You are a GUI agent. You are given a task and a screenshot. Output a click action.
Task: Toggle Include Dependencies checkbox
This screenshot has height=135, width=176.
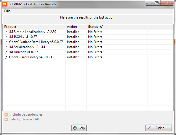(x=6, y=114)
